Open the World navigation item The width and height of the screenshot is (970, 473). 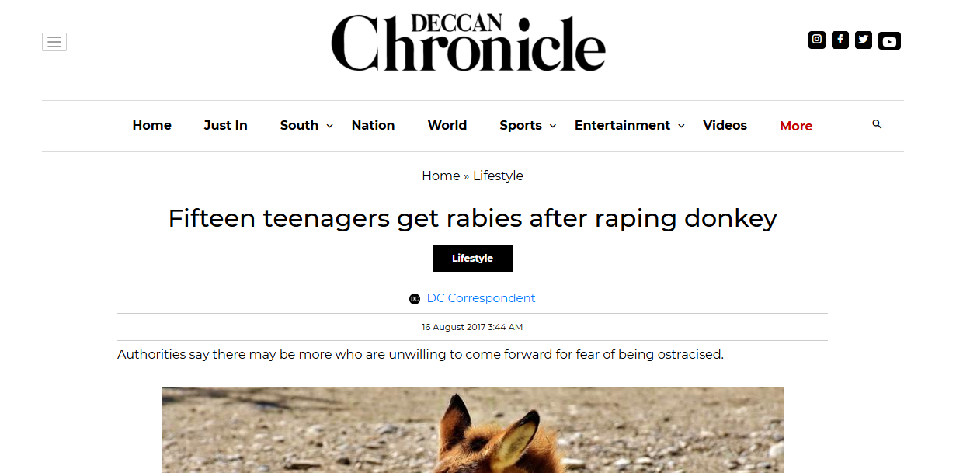pyautogui.click(x=447, y=126)
